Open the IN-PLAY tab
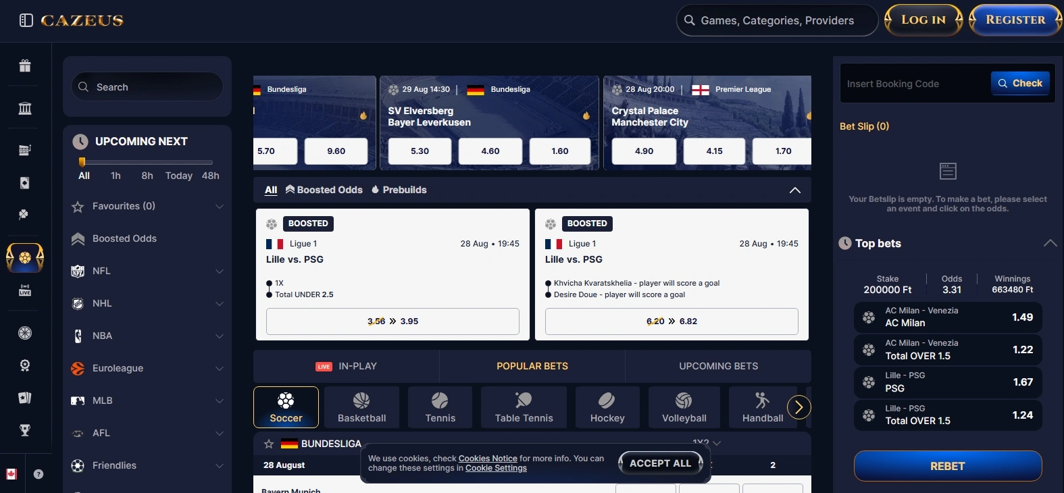 (x=346, y=366)
